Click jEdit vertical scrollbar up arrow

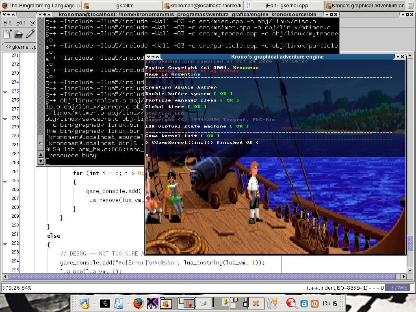(x=410, y=56)
